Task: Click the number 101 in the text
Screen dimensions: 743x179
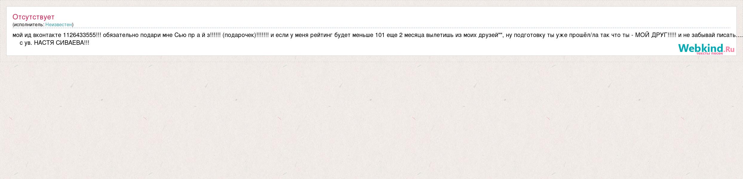Action: tap(380, 35)
